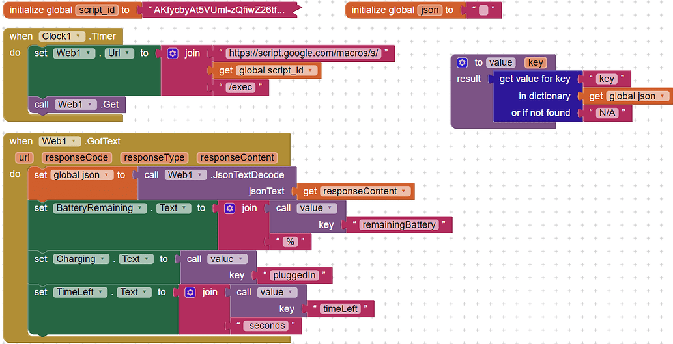The width and height of the screenshot is (673, 344).
Task: Open the Clock1 component dropdown in the Timer event
Action: point(61,36)
